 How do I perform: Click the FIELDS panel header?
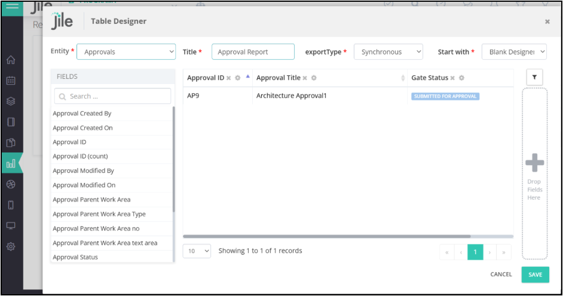click(113, 77)
